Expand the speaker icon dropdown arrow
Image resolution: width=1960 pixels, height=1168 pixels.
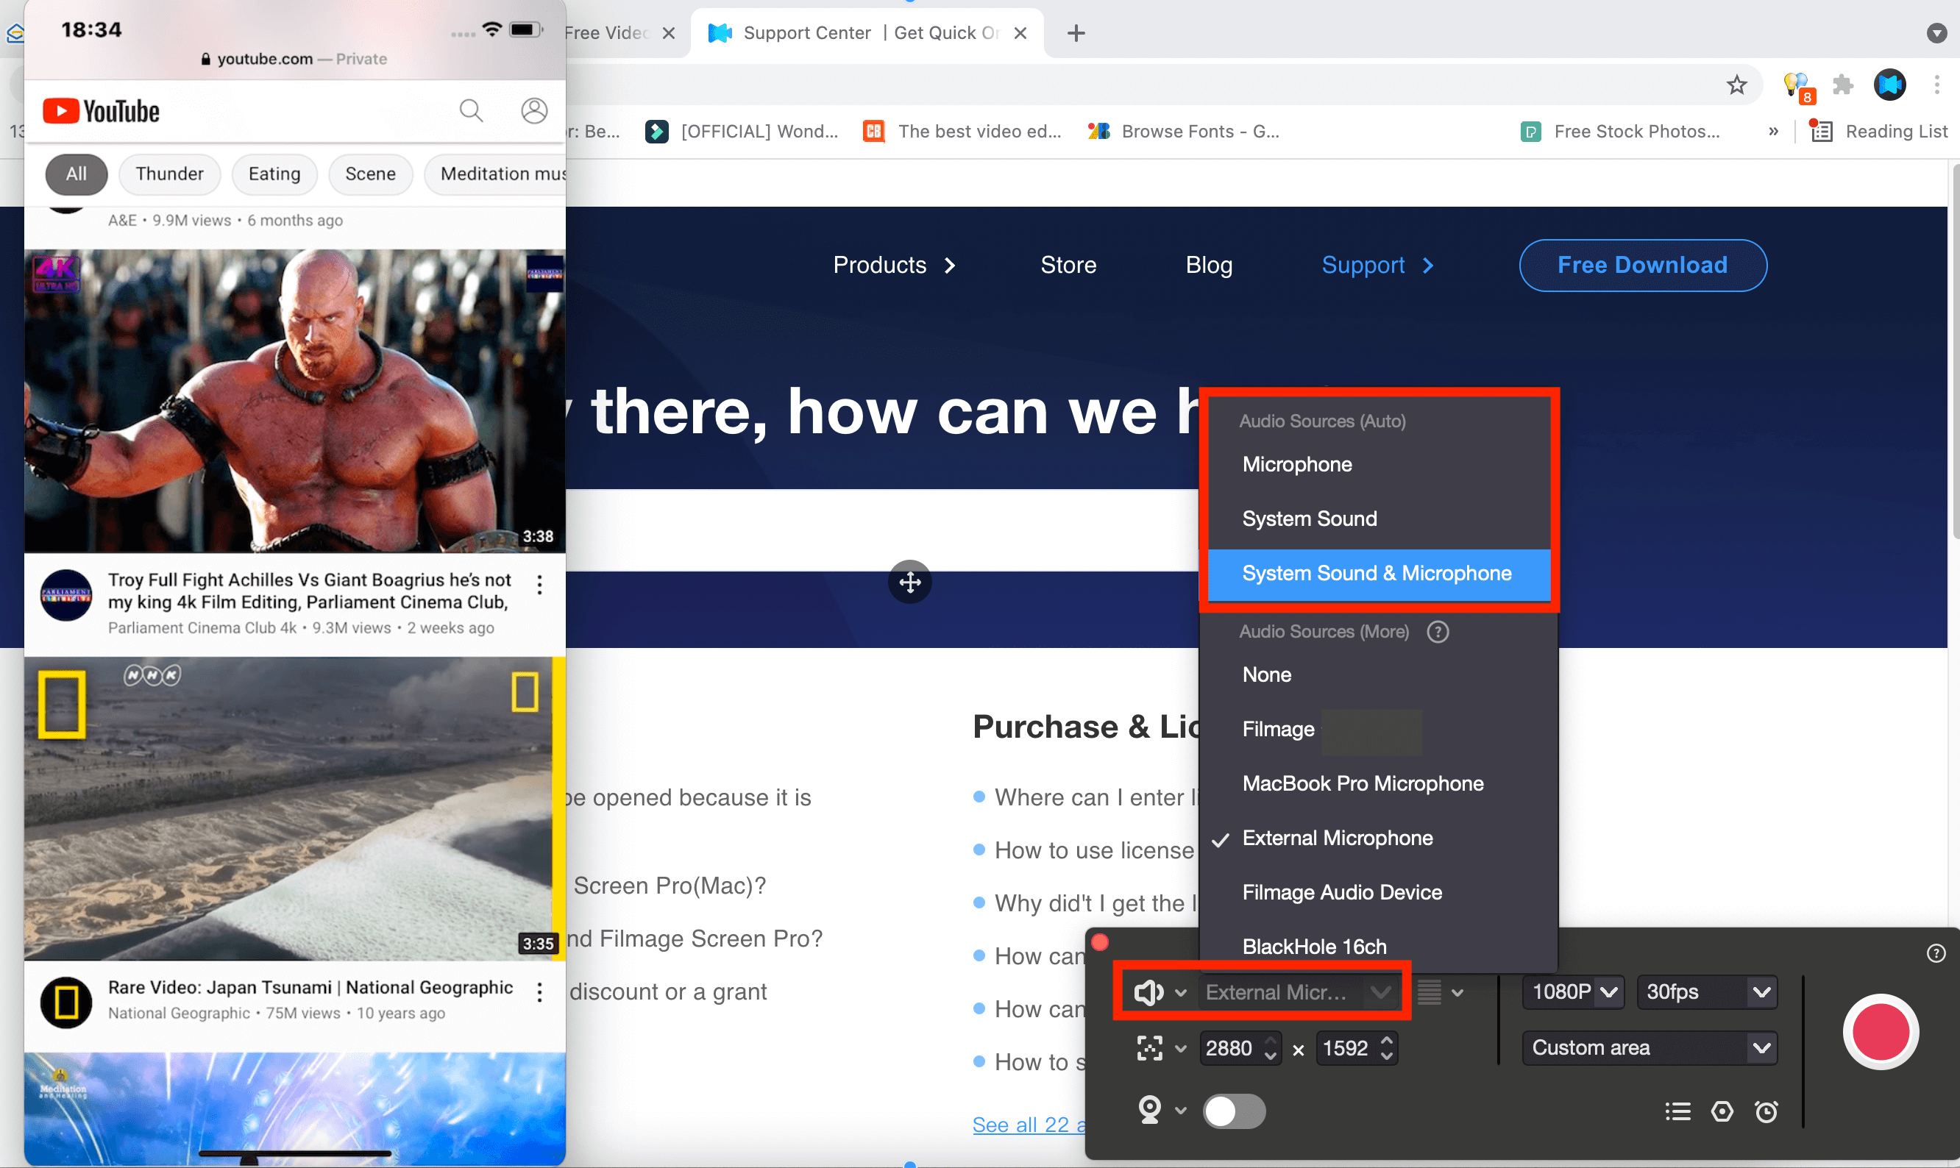click(1181, 992)
